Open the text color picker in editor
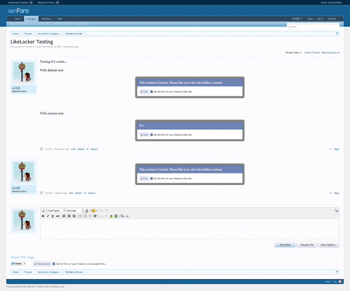The height and width of the screenshot is (291, 350). [87, 211]
